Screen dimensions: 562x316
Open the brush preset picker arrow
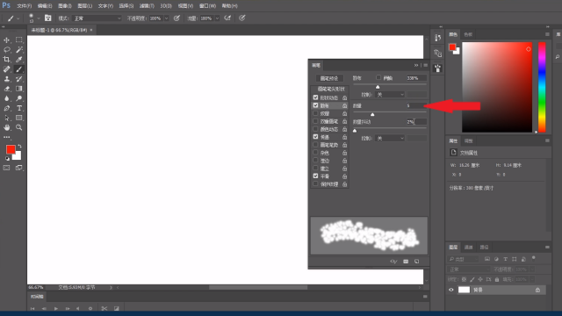pyautogui.click(x=39, y=18)
